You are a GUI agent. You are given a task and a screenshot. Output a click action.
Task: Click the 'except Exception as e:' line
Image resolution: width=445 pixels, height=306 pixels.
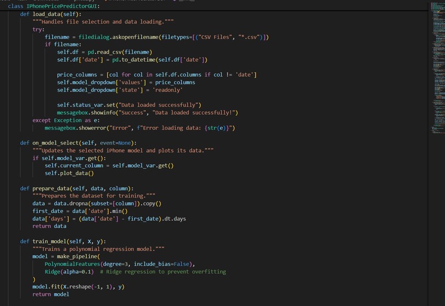(66, 120)
